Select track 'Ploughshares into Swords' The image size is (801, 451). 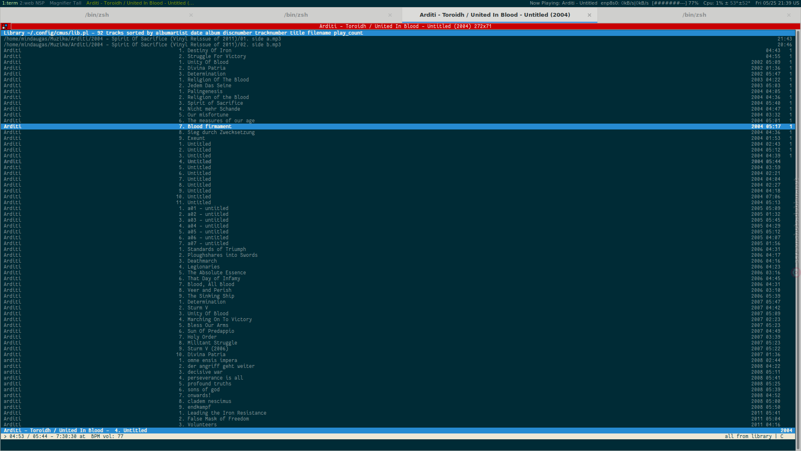[398, 255]
